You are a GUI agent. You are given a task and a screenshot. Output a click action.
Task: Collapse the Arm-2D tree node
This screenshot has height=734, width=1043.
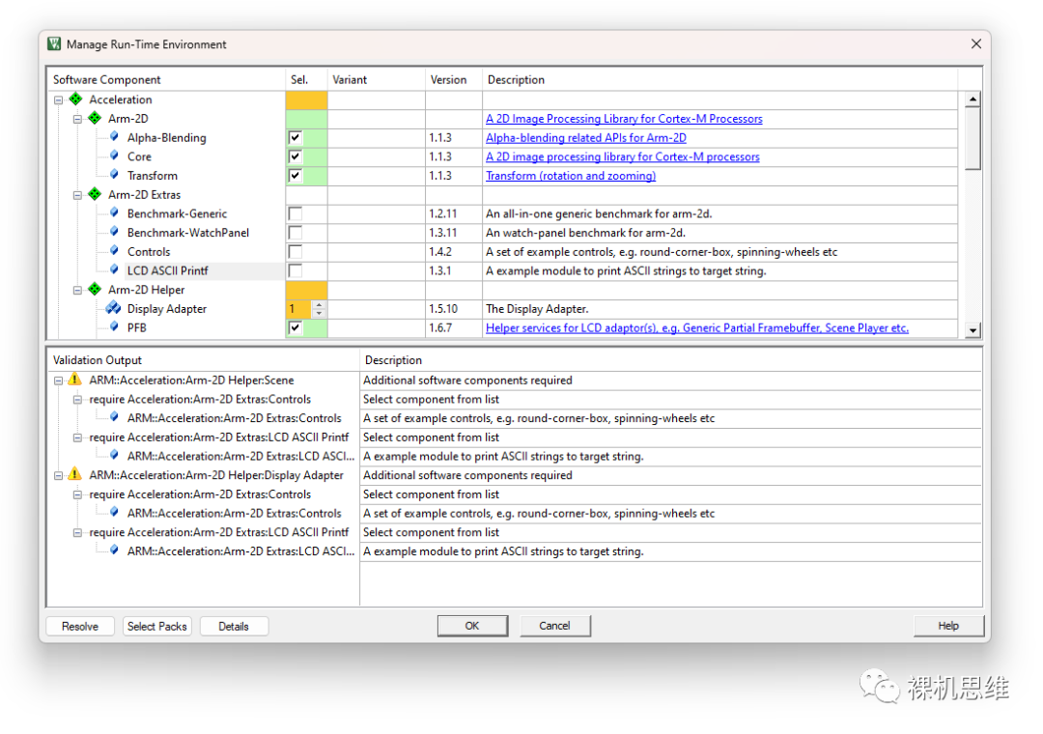[77, 119]
